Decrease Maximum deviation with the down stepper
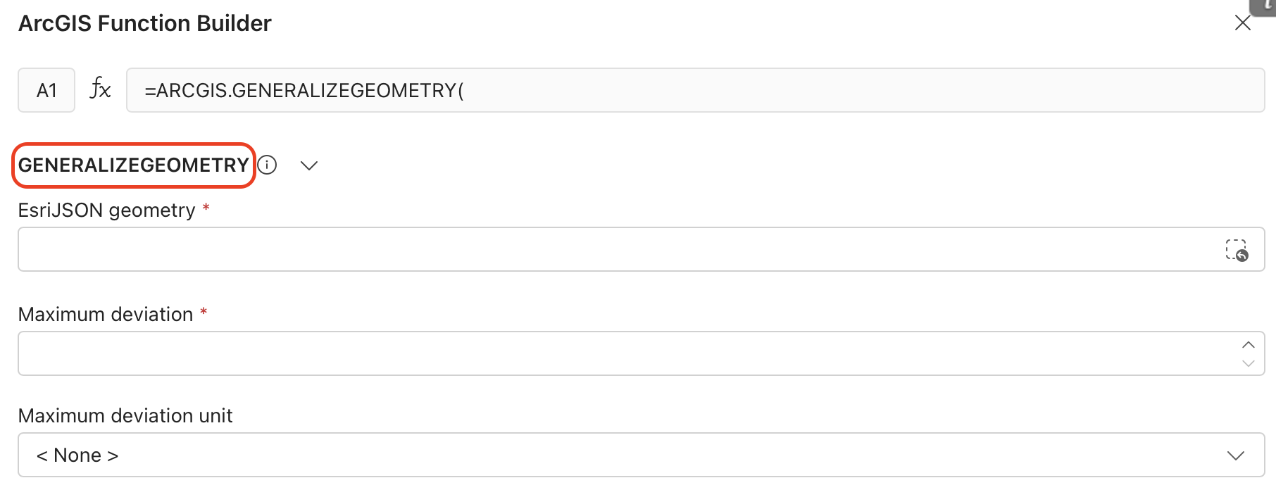 tap(1249, 363)
